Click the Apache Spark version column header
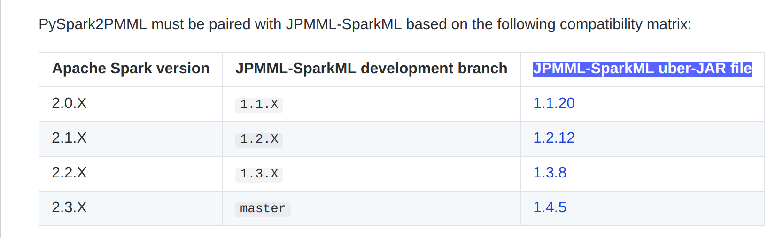783x238 pixels. [131, 69]
